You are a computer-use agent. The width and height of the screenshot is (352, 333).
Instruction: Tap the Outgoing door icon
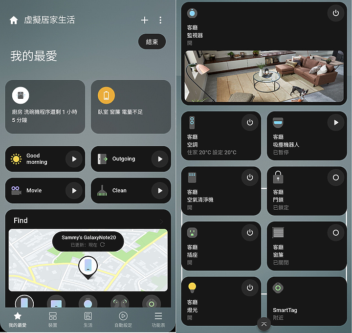[102, 159]
